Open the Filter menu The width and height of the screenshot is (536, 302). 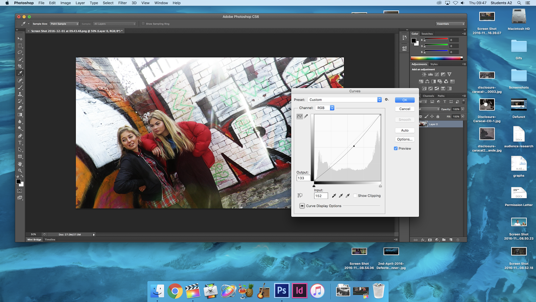[x=123, y=3]
